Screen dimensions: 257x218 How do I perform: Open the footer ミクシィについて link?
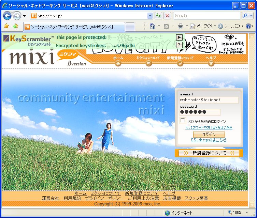pyautogui.click(x=106, y=193)
